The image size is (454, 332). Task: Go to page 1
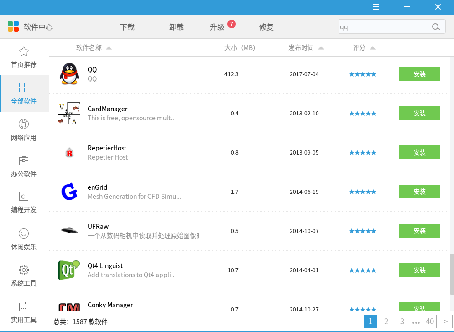pyautogui.click(x=371, y=322)
